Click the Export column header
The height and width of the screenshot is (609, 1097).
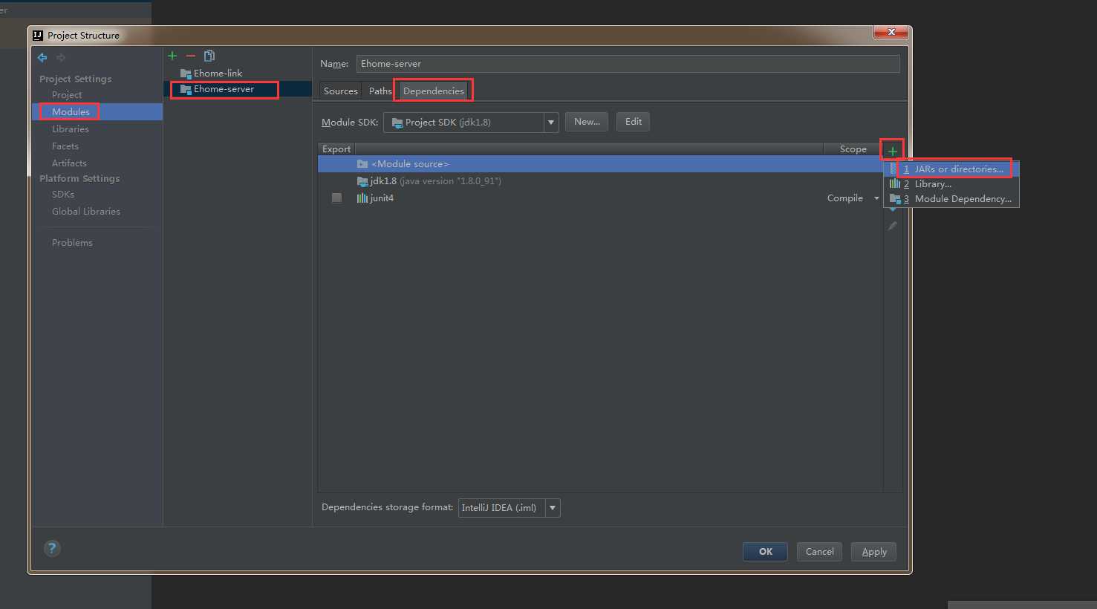pyautogui.click(x=336, y=149)
